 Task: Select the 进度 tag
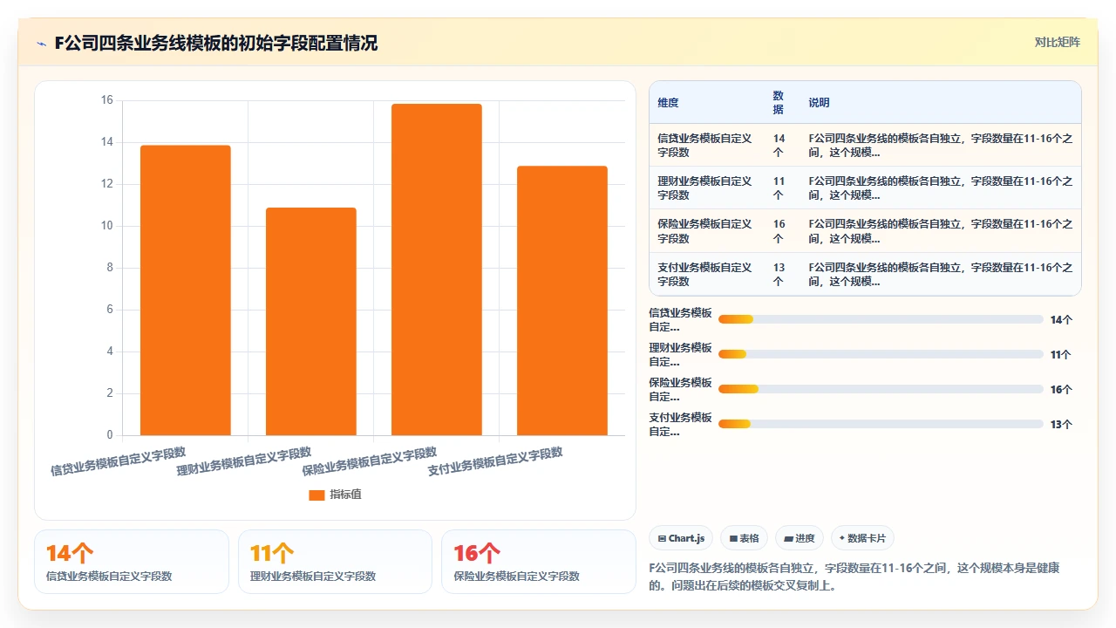click(x=800, y=538)
